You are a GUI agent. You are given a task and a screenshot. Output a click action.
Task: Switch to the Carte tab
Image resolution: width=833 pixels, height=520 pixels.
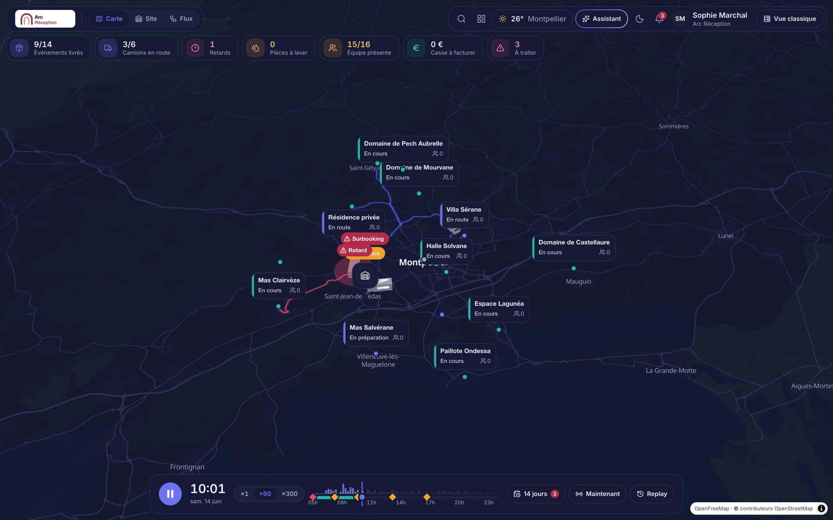[109, 19]
